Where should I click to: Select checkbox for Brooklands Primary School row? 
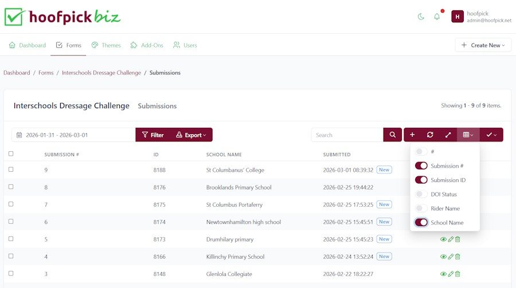pos(11,187)
